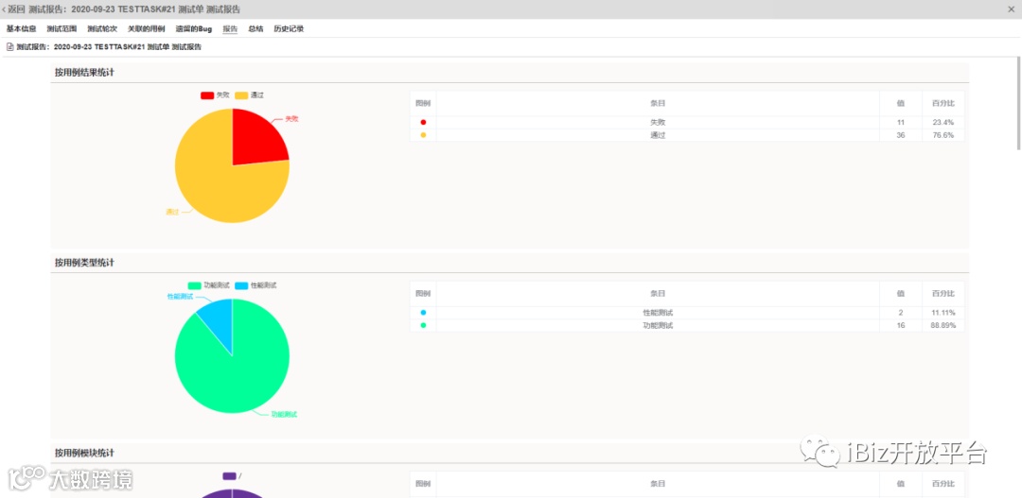The height and width of the screenshot is (498, 1022).
Task: Click the value 11 in 失败 row
Action: (x=901, y=123)
